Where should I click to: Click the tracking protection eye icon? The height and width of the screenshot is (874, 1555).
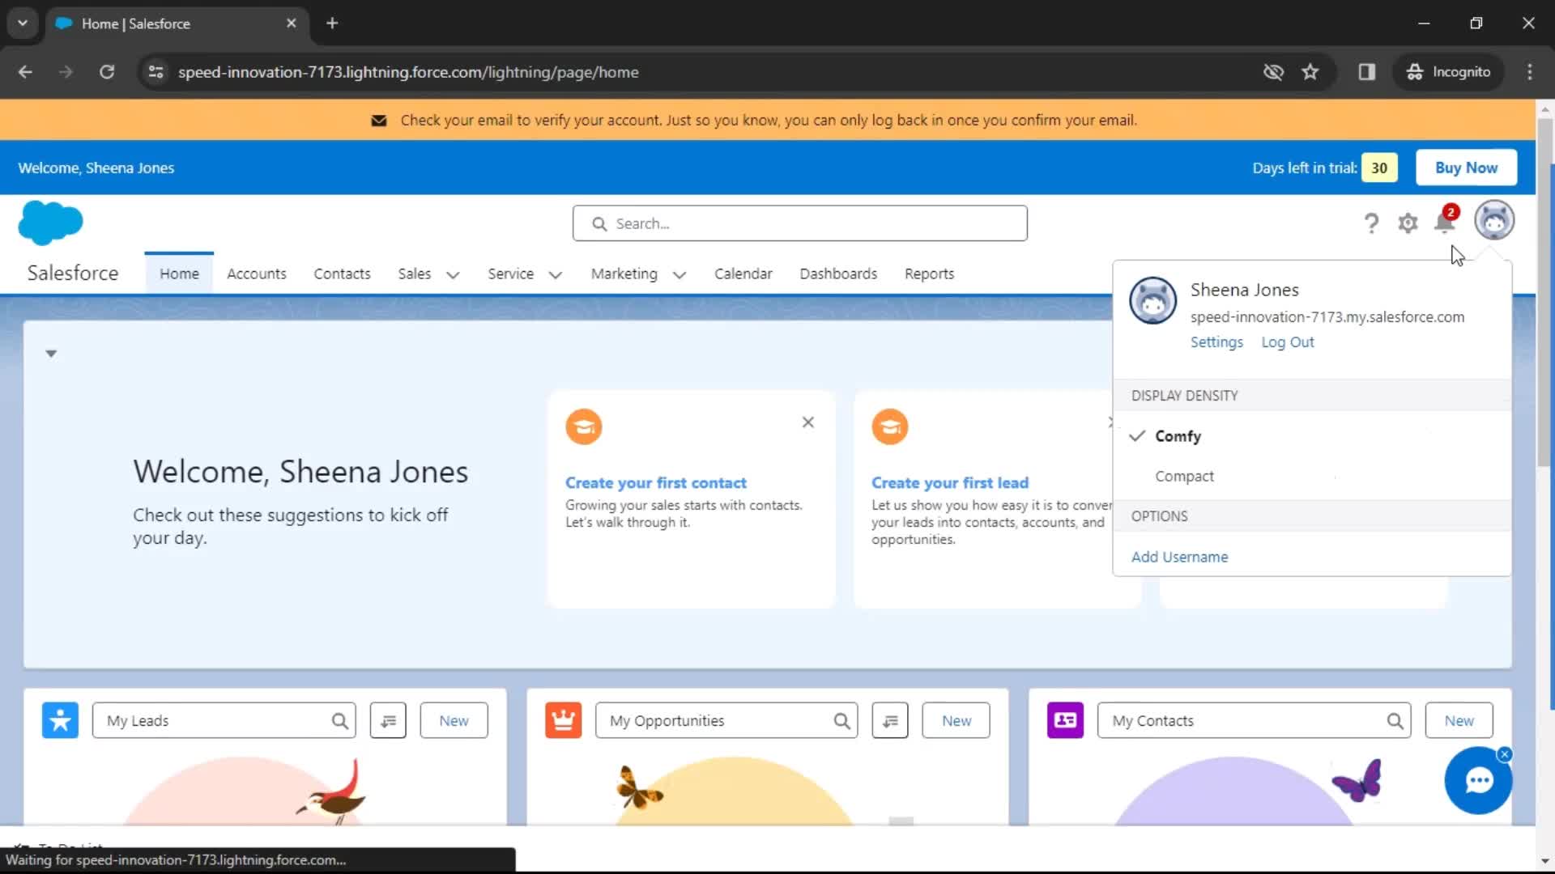[x=1273, y=72]
